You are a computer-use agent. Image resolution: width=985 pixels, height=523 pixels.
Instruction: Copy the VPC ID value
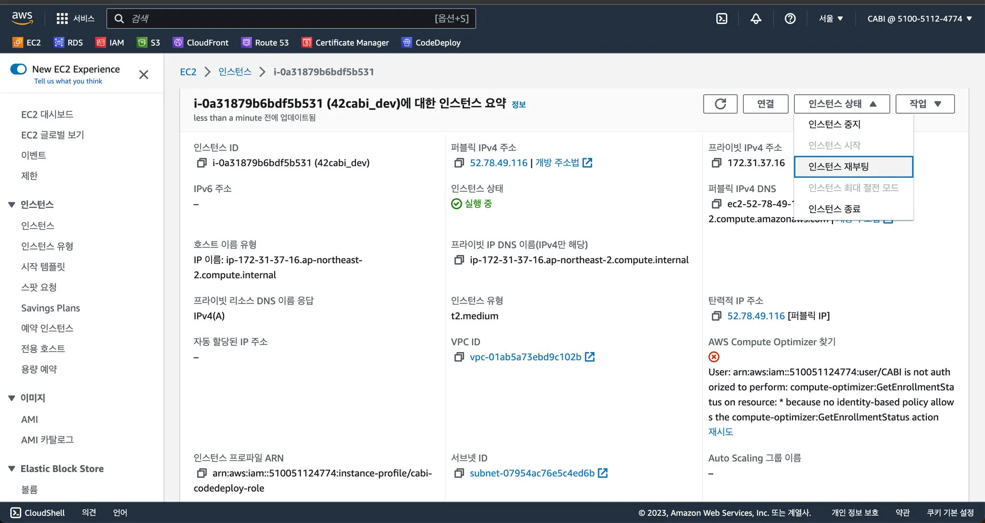click(x=459, y=357)
